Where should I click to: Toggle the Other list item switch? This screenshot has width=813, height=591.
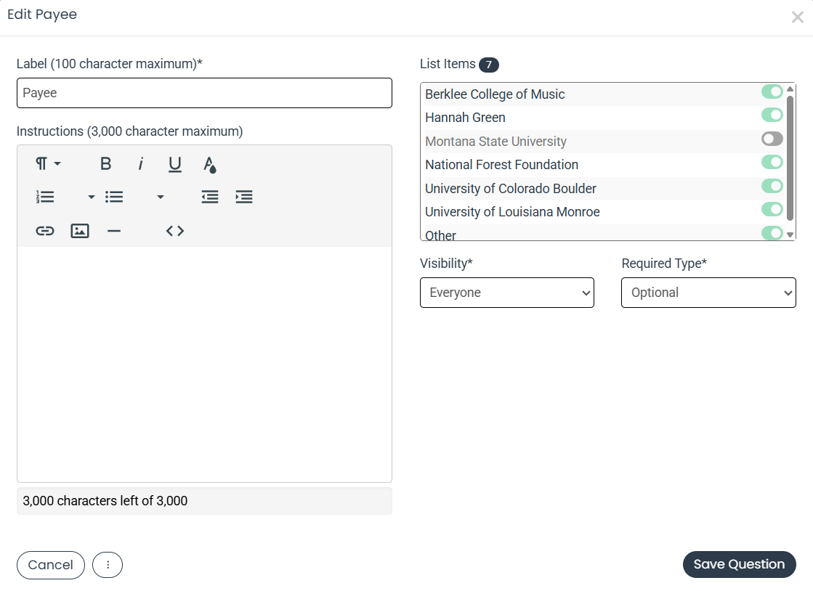772,233
